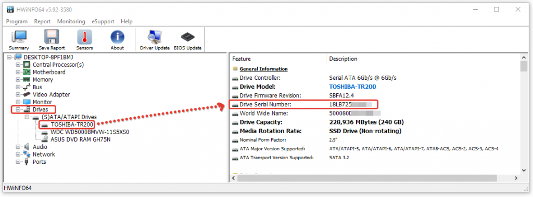Select the Video Adapter node
This screenshot has height=197, width=533.
coord(51,94)
